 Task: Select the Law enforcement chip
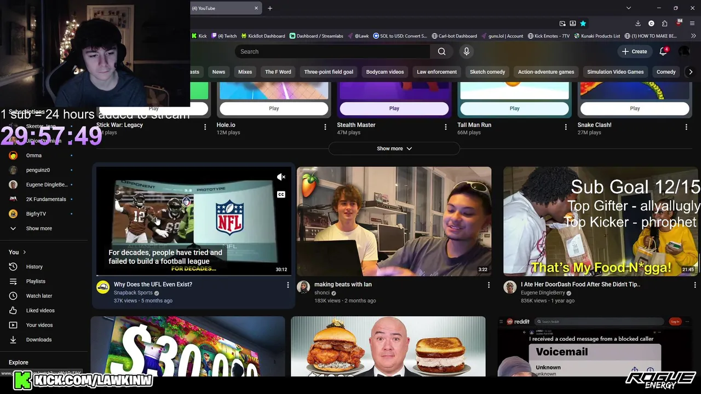pyautogui.click(x=436, y=72)
